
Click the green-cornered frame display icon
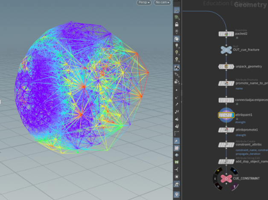pyautogui.click(x=177, y=162)
